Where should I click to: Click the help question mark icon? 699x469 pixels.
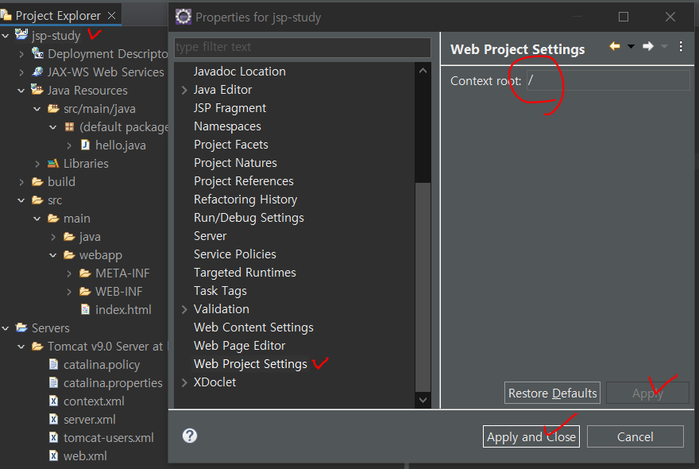point(190,436)
